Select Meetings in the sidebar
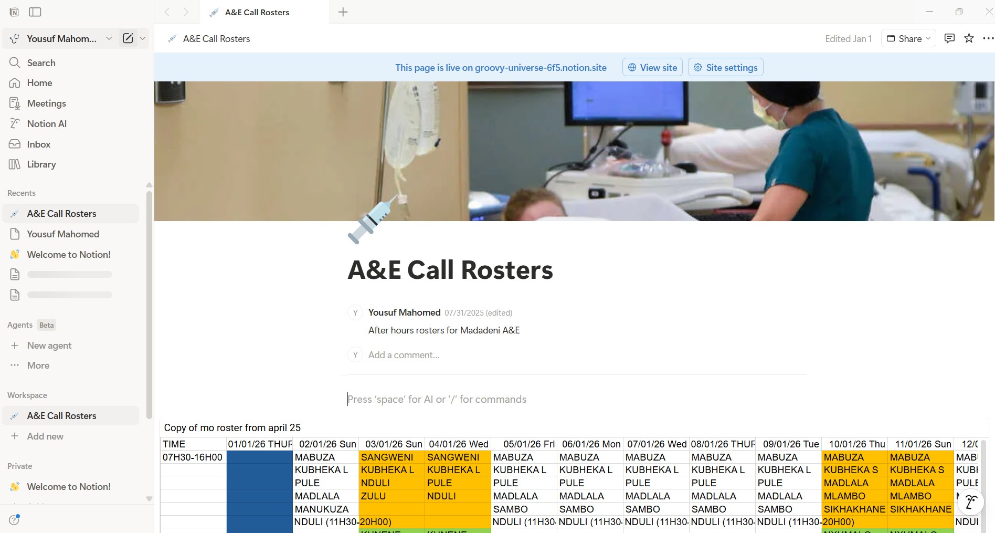The height and width of the screenshot is (533, 995). pyautogui.click(x=46, y=103)
